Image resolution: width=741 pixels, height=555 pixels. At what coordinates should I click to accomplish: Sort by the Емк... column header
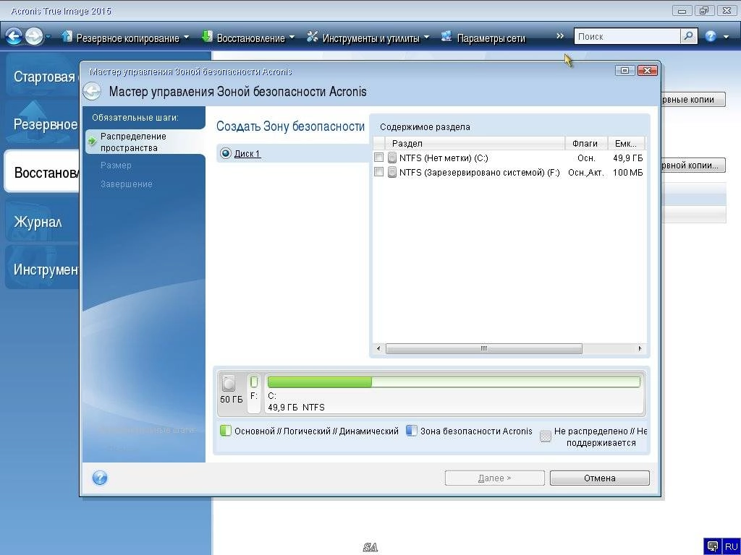(625, 144)
